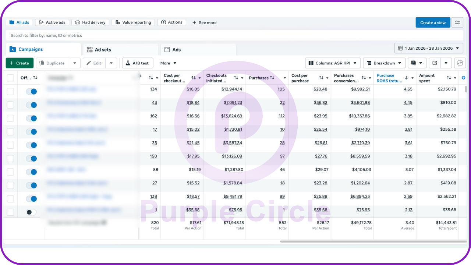Click Purchase ROAS descending sort arrow

[407, 78]
